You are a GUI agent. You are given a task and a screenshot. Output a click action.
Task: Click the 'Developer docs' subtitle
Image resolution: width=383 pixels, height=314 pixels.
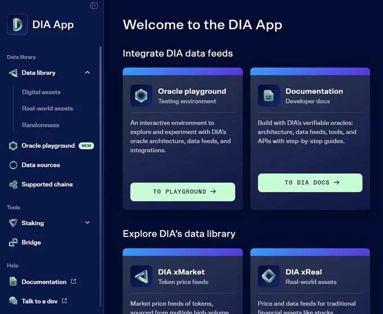(308, 101)
